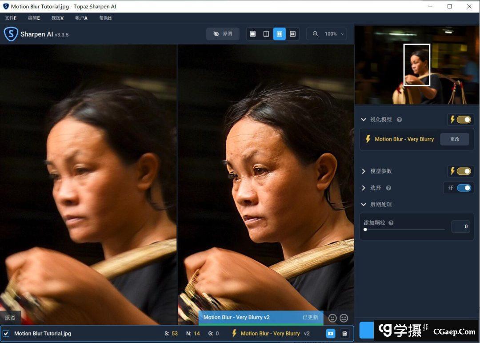
Task: Expand the 模型参数 section
Action: point(364,171)
